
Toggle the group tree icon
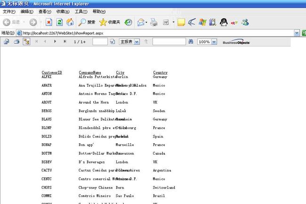[x=26, y=41]
